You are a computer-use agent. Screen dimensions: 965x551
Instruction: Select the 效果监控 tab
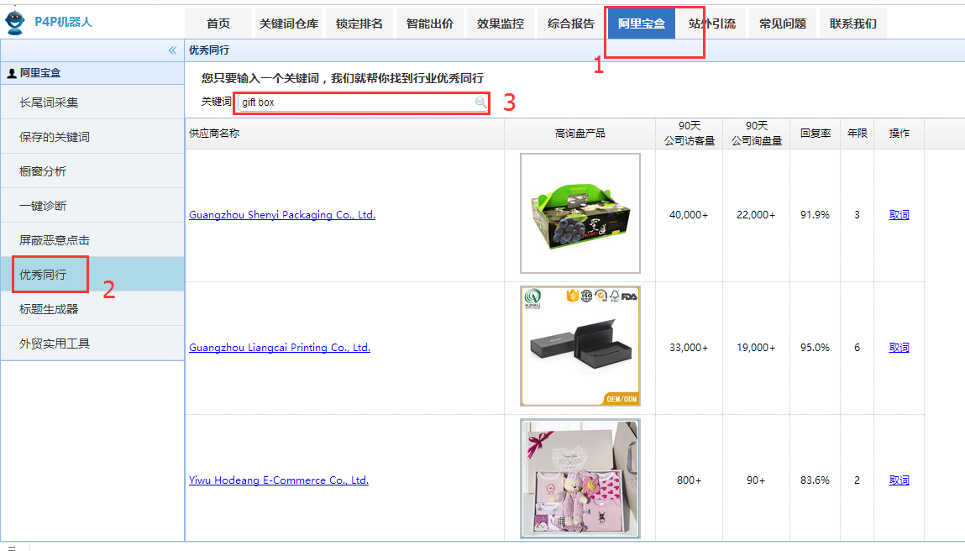(501, 24)
